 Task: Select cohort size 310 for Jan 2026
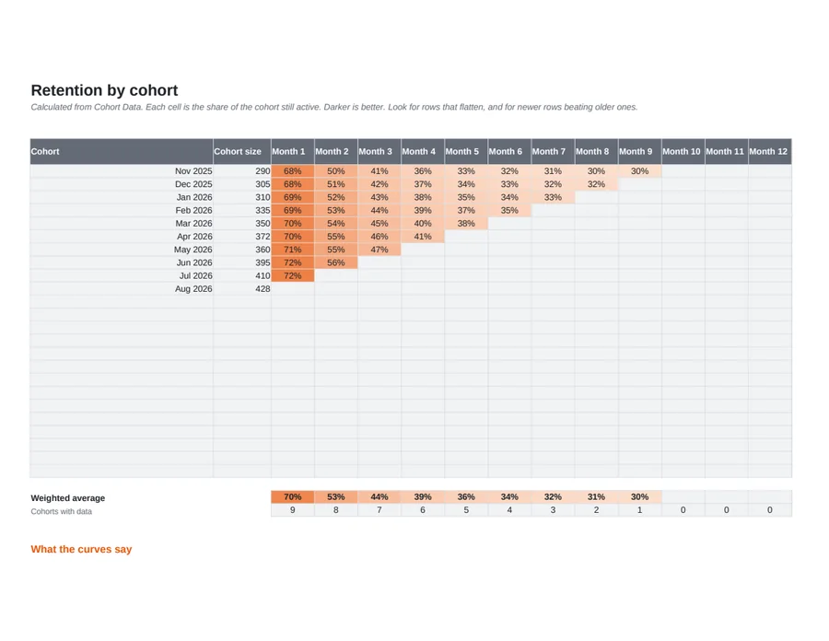(242, 197)
